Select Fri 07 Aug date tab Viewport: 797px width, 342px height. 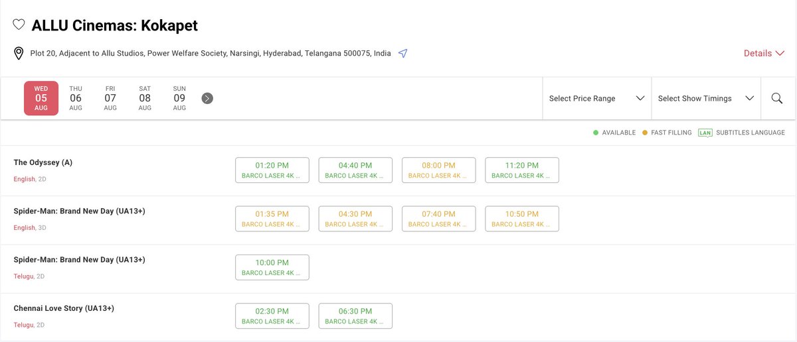pyautogui.click(x=110, y=98)
